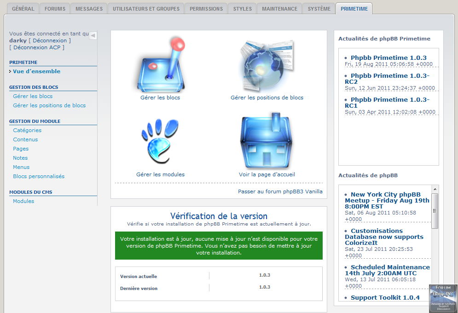Image resolution: width=458 pixels, height=313 pixels.
Task: Open Scheduled Maintenance 14th July news
Action: point(387,270)
